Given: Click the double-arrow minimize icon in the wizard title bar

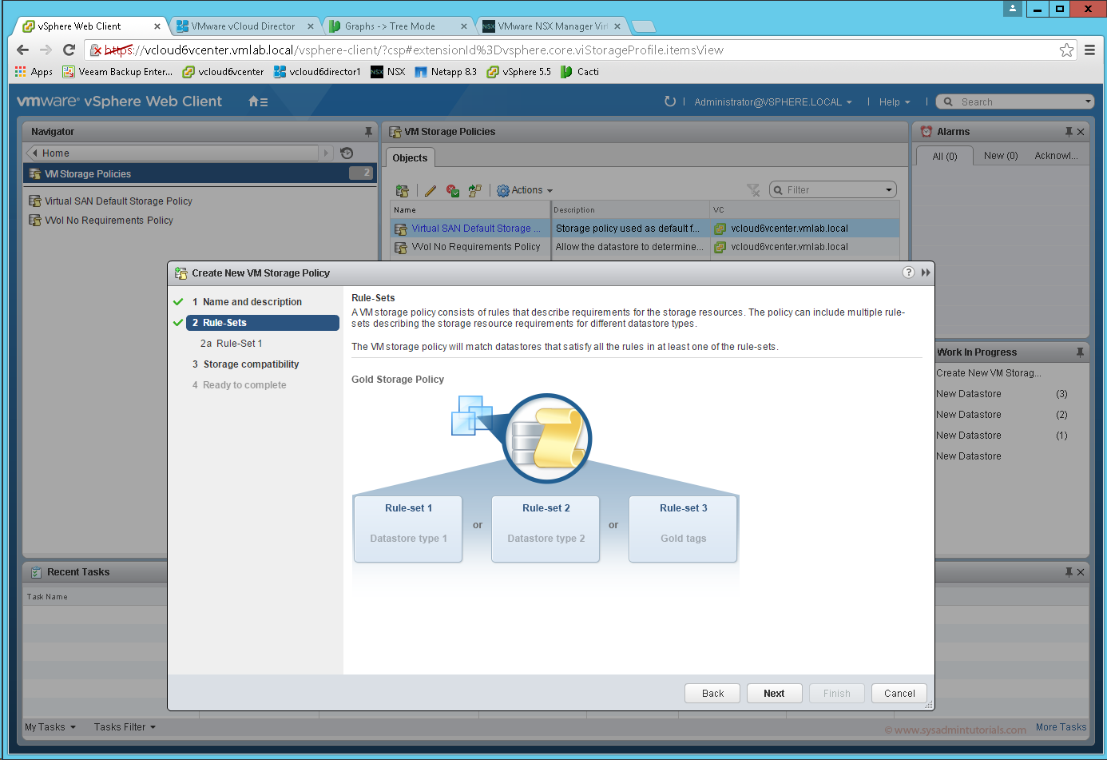Looking at the screenshot, I should point(926,273).
